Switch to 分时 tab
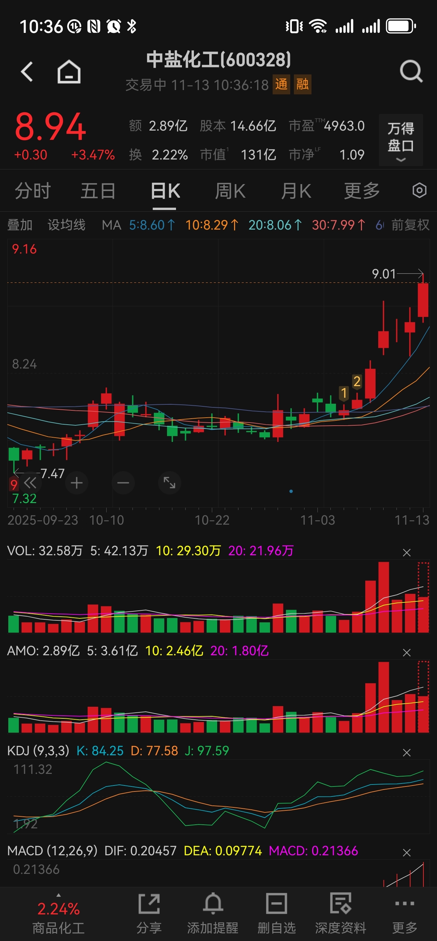The width and height of the screenshot is (437, 941). point(33,191)
